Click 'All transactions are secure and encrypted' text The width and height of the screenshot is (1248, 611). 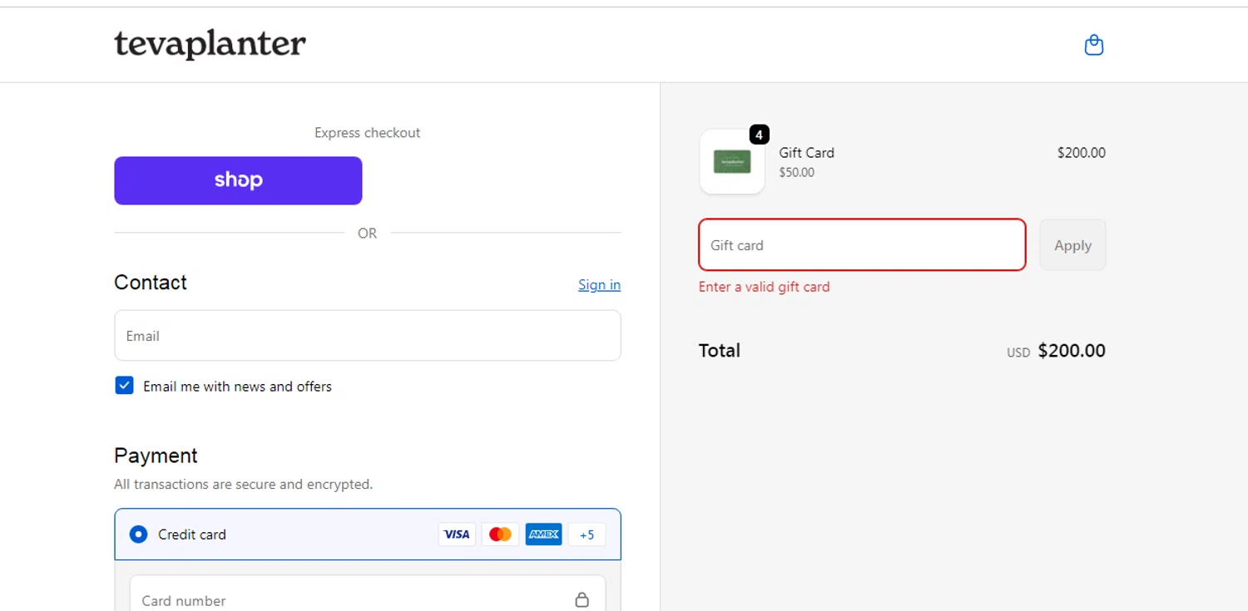pyautogui.click(x=243, y=484)
